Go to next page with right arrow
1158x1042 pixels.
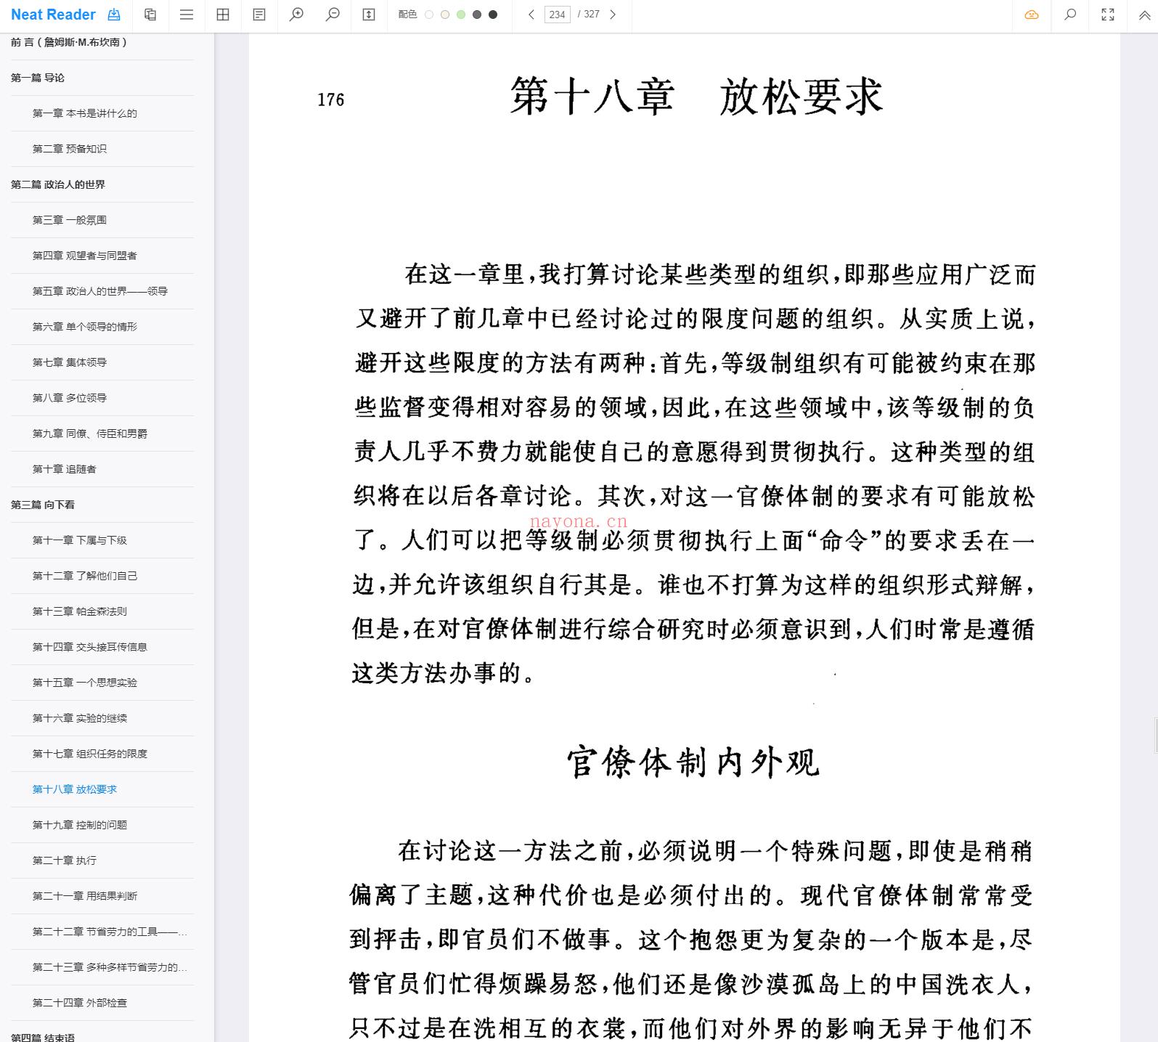coord(613,15)
